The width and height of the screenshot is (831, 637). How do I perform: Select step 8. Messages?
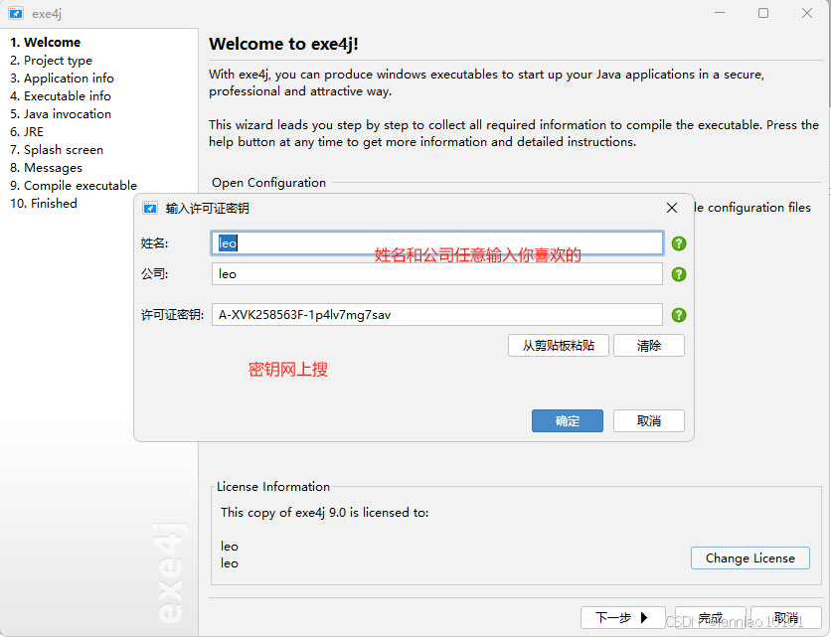[46, 168]
